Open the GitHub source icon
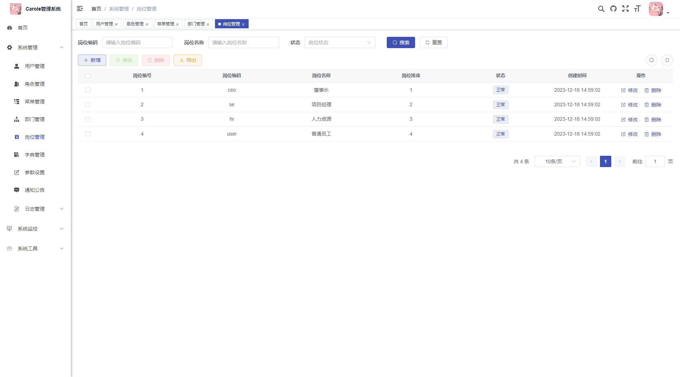The width and height of the screenshot is (680, 377). click(x=613, y=9)
